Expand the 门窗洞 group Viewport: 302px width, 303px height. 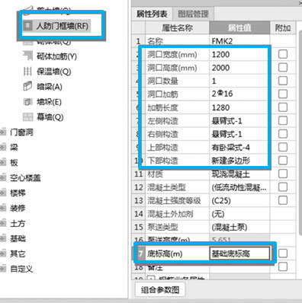pos(3,132)
